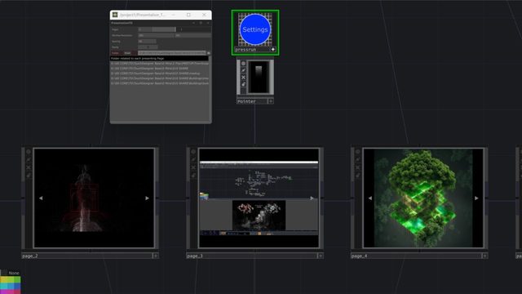Toggle the circle viewer flag on page_4
The width and height of the screenshot is (522, 294).
358,152
